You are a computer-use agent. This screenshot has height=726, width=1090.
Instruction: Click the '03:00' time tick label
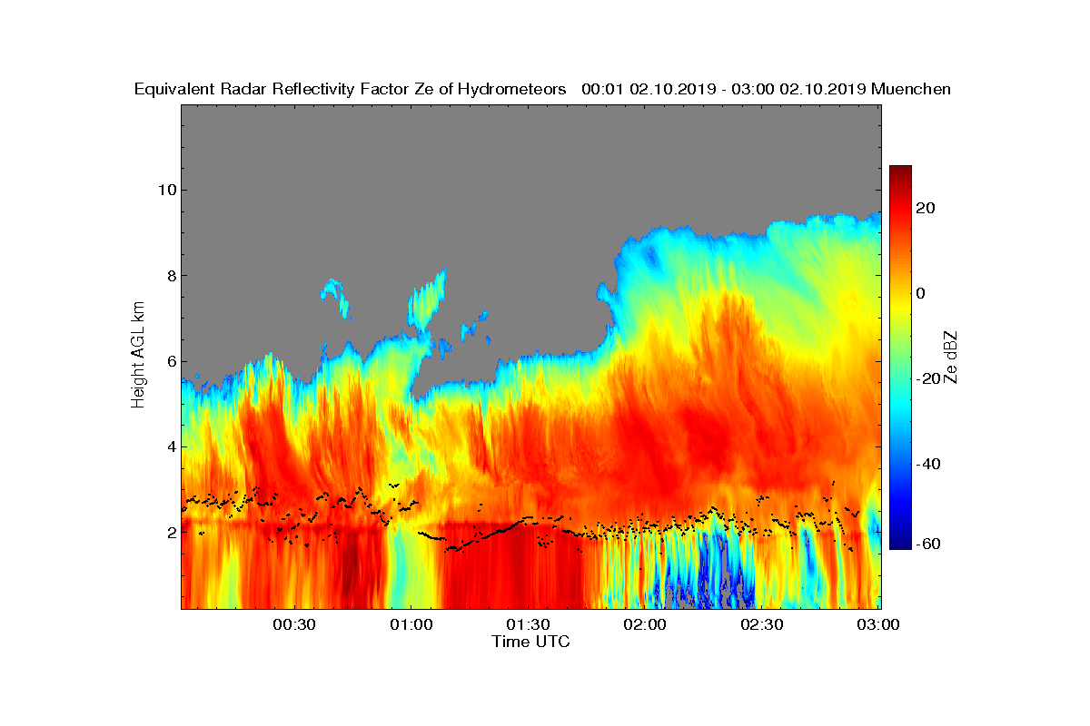pyautogui.click(x=879, y=624)
